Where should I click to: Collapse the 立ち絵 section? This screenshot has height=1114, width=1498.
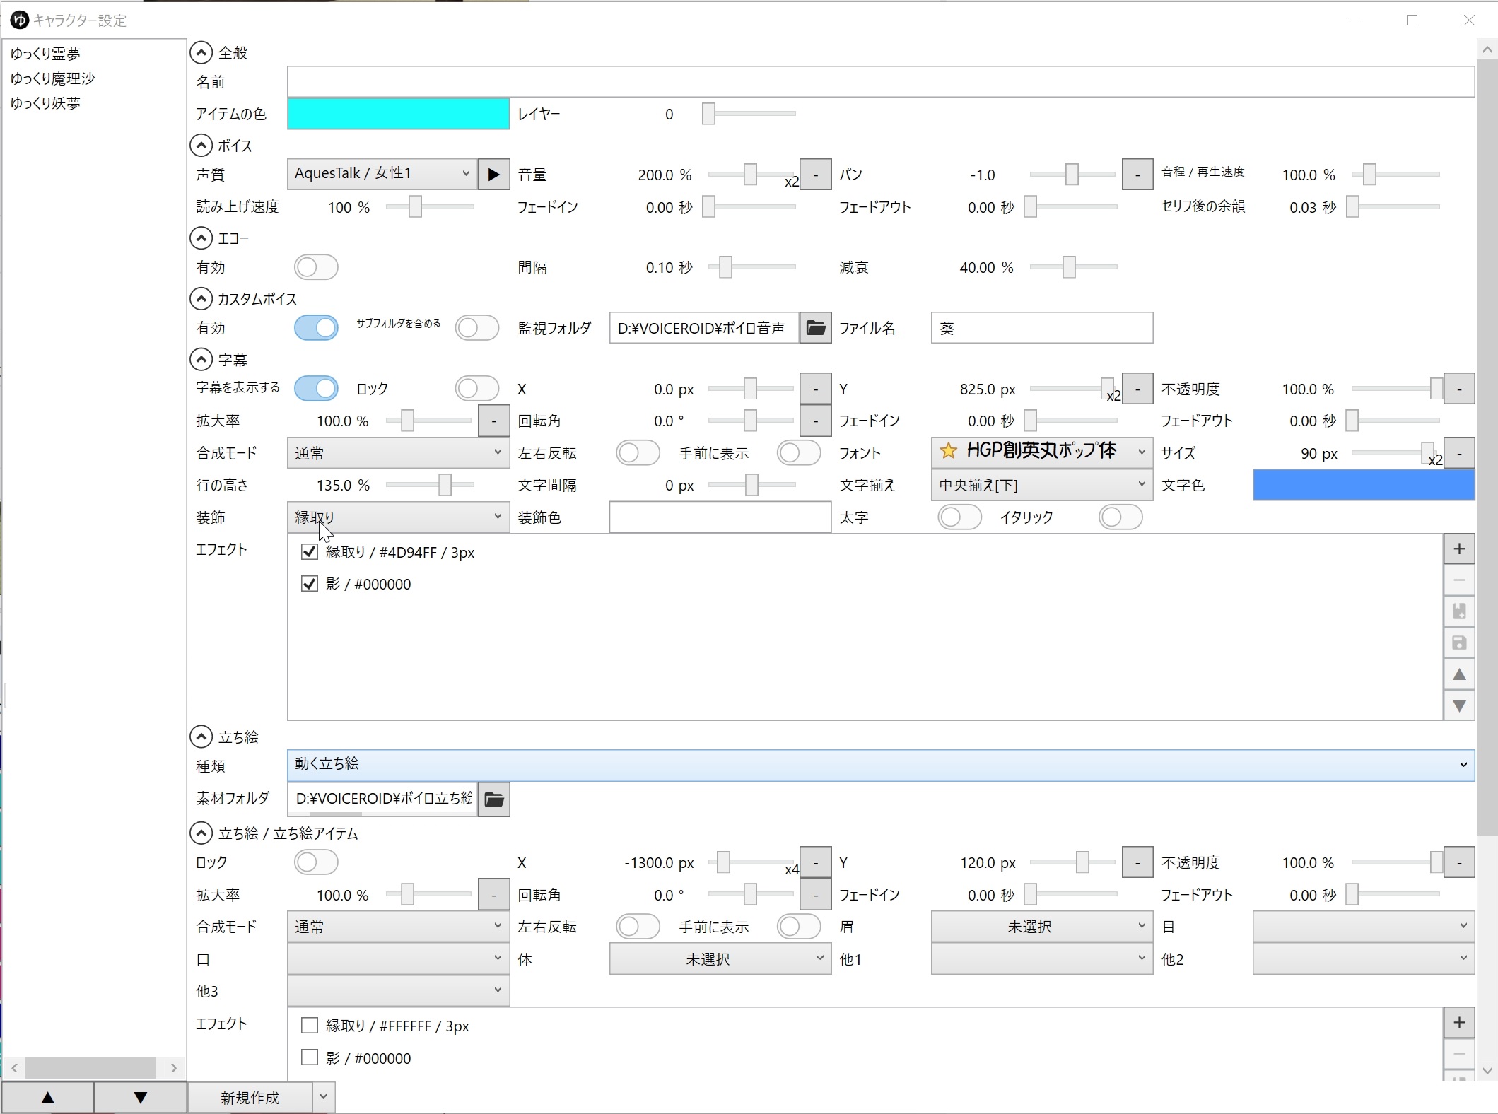(201, 737)
